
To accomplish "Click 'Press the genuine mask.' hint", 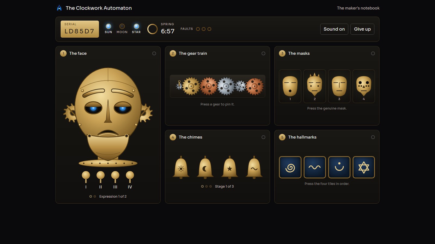I will (327, 108).
